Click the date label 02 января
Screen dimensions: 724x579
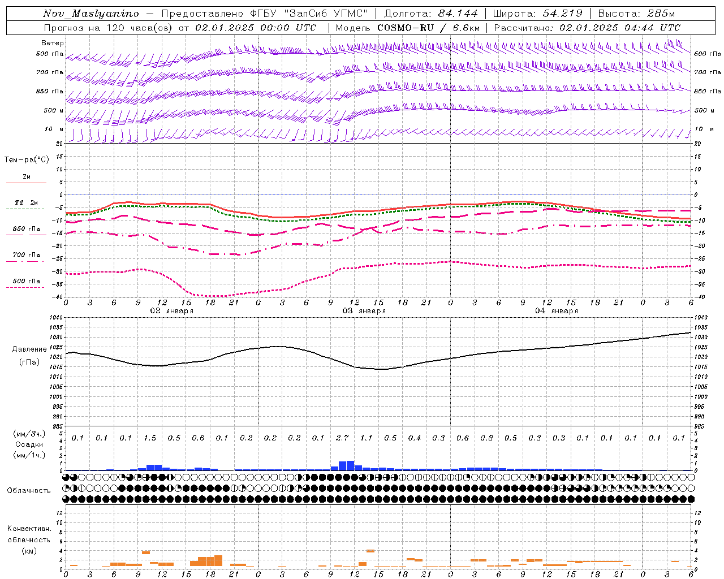[172, 311]
